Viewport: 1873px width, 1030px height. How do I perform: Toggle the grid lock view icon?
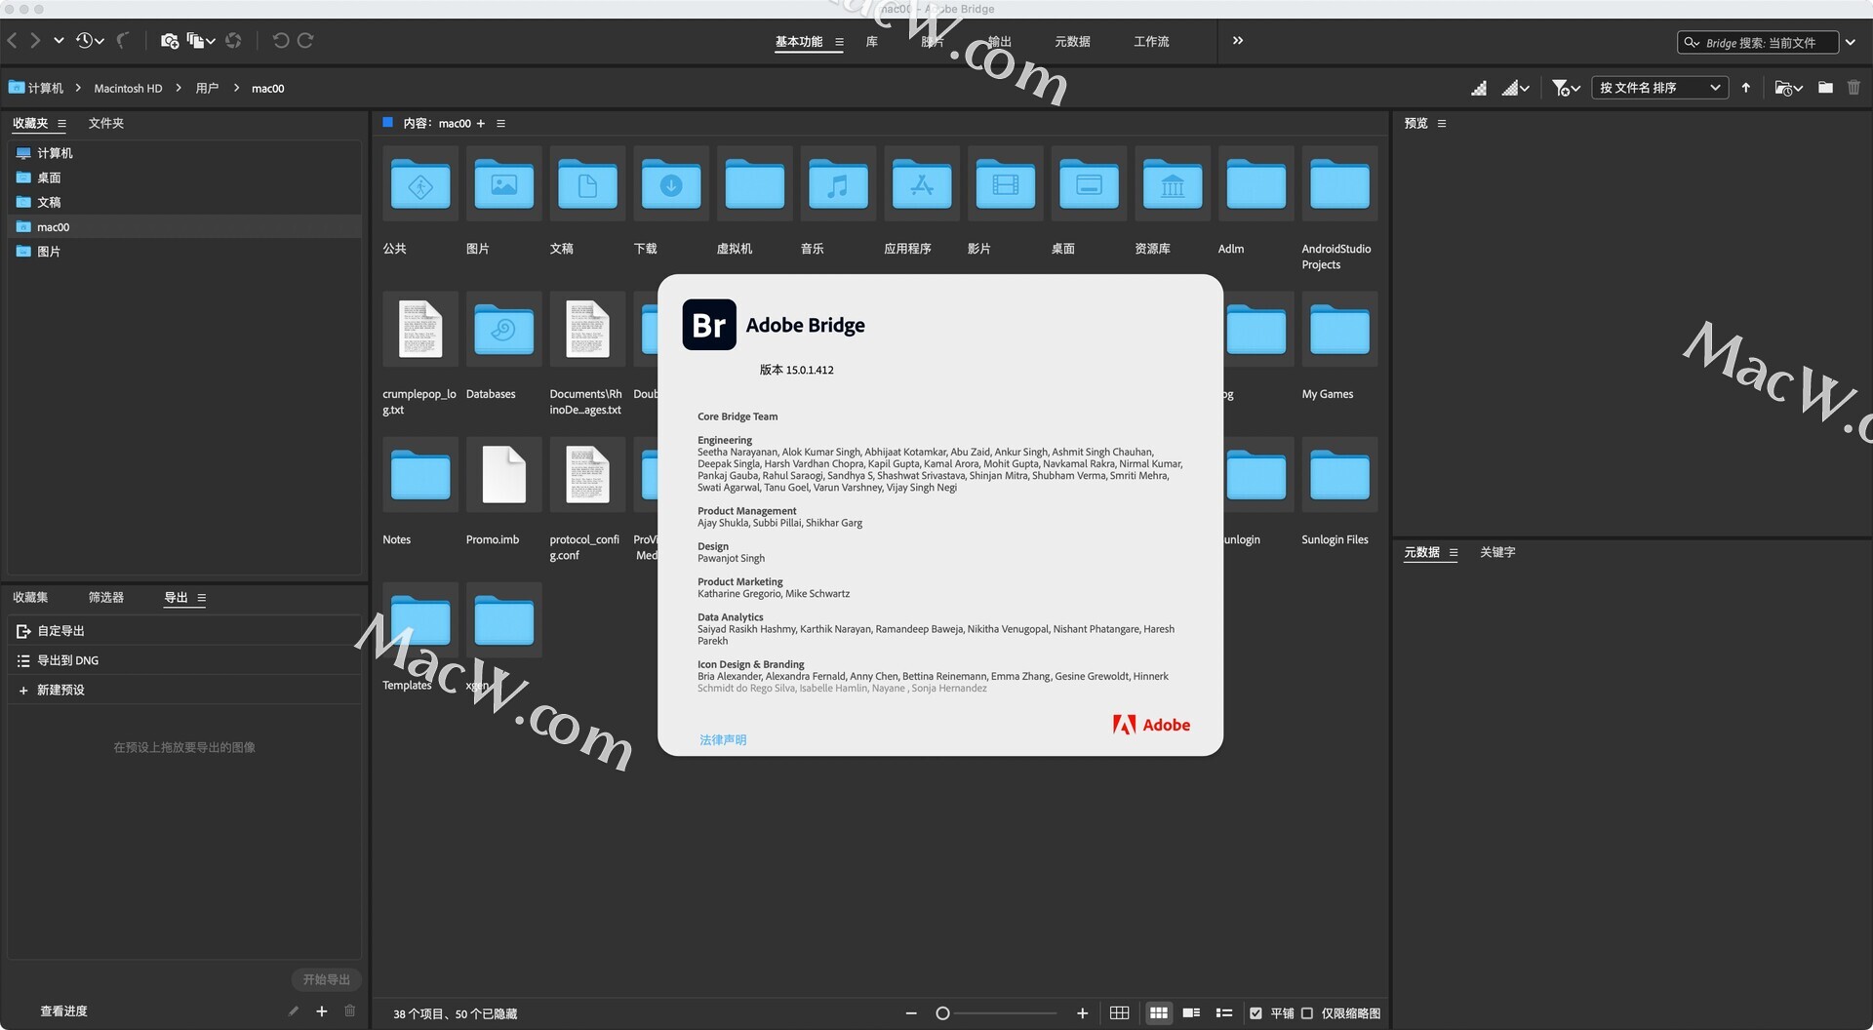coord(1120,1013)
